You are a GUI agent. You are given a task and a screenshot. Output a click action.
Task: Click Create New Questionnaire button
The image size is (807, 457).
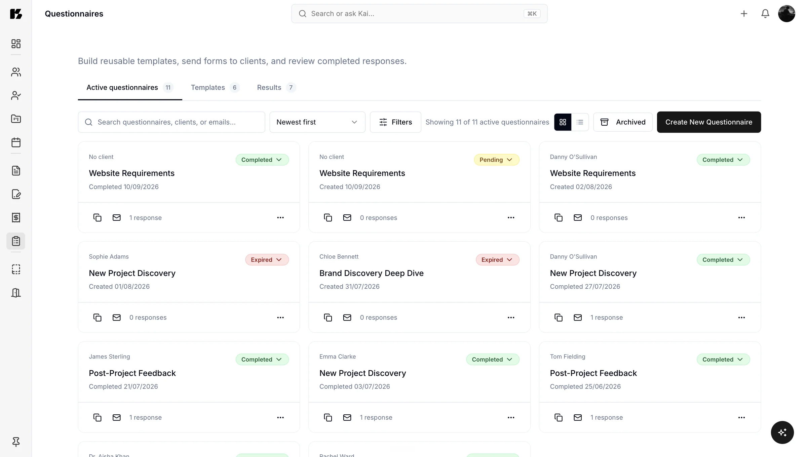tap(709, 122)
